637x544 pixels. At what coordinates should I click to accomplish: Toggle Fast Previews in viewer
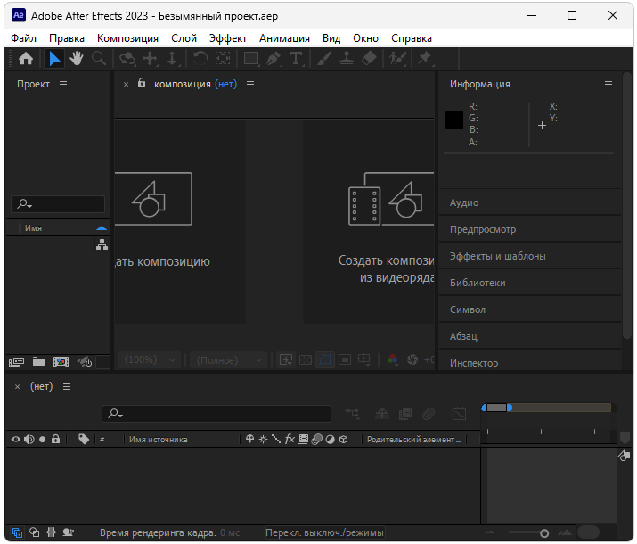[x=286, y=359]
